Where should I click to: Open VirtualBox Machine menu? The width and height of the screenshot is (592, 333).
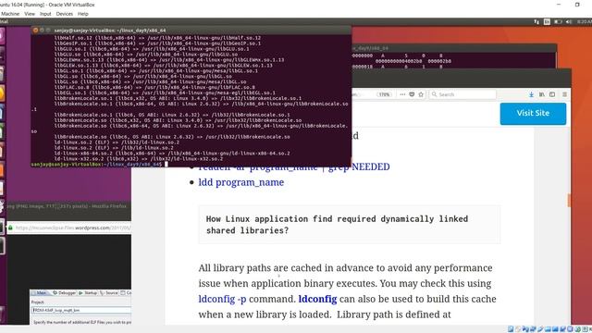[x=10, y=14]
